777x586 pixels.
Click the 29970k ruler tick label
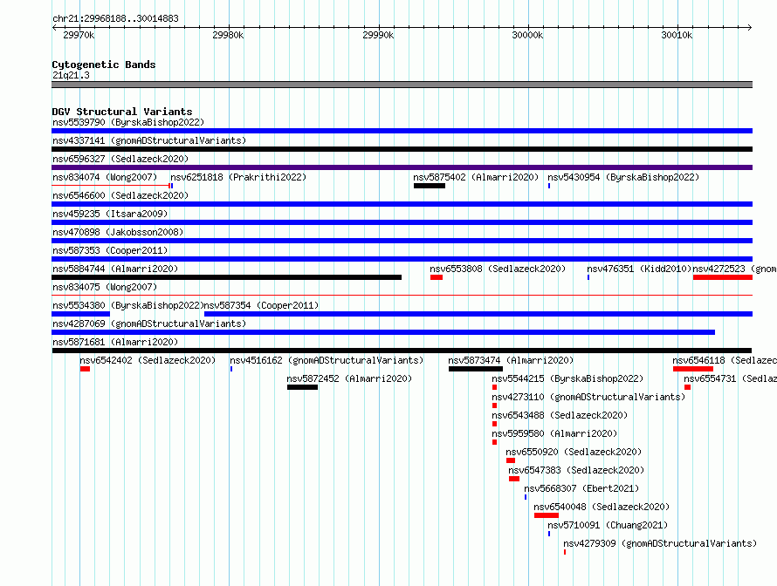(79, 35)
